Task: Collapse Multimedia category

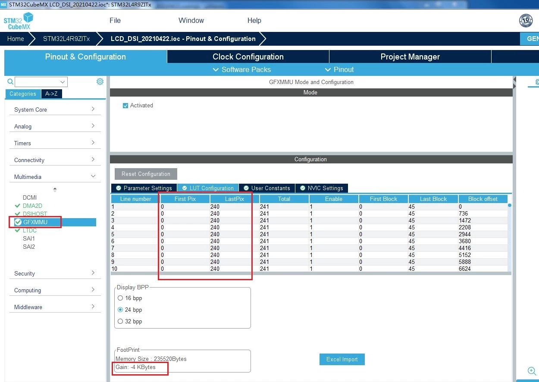Action: click(x=55, y=177)
